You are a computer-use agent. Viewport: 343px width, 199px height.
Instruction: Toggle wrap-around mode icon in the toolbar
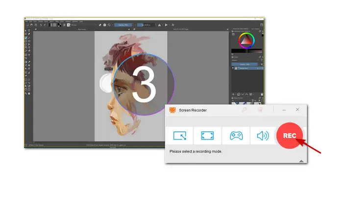[x=173, y=25]
